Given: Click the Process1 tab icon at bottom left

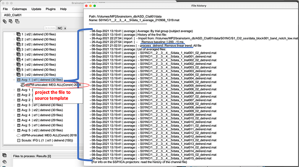Looking at the screenshot, I should (4, 155).
